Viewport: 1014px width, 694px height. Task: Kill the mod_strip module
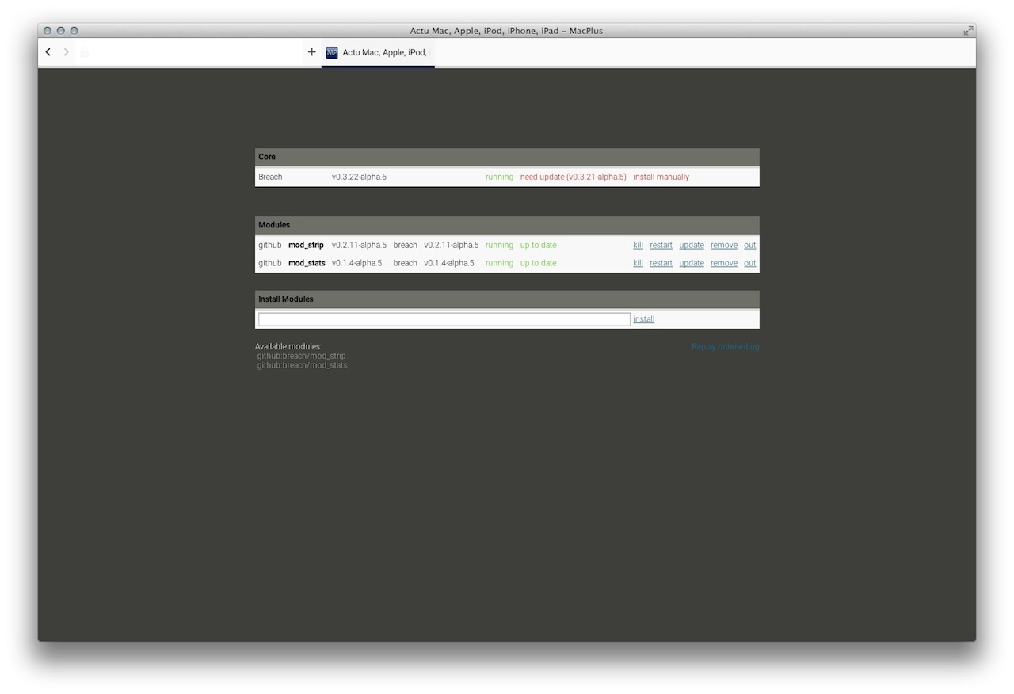638,246
